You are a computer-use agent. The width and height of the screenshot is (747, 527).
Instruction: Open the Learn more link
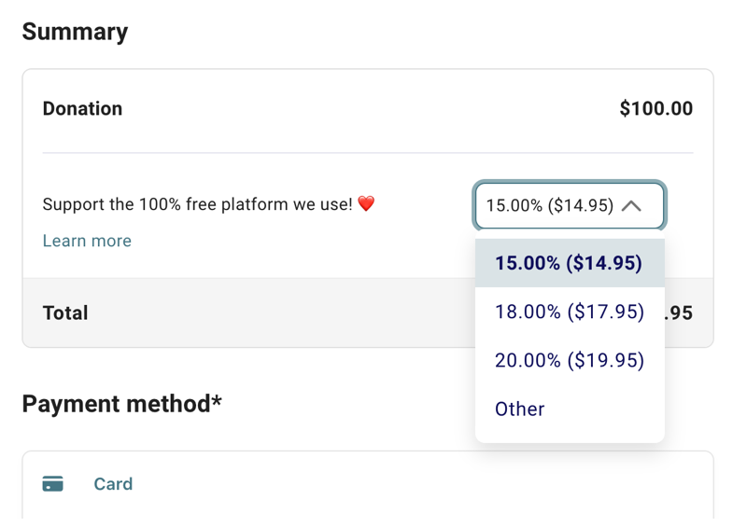[x=87, y=241]
